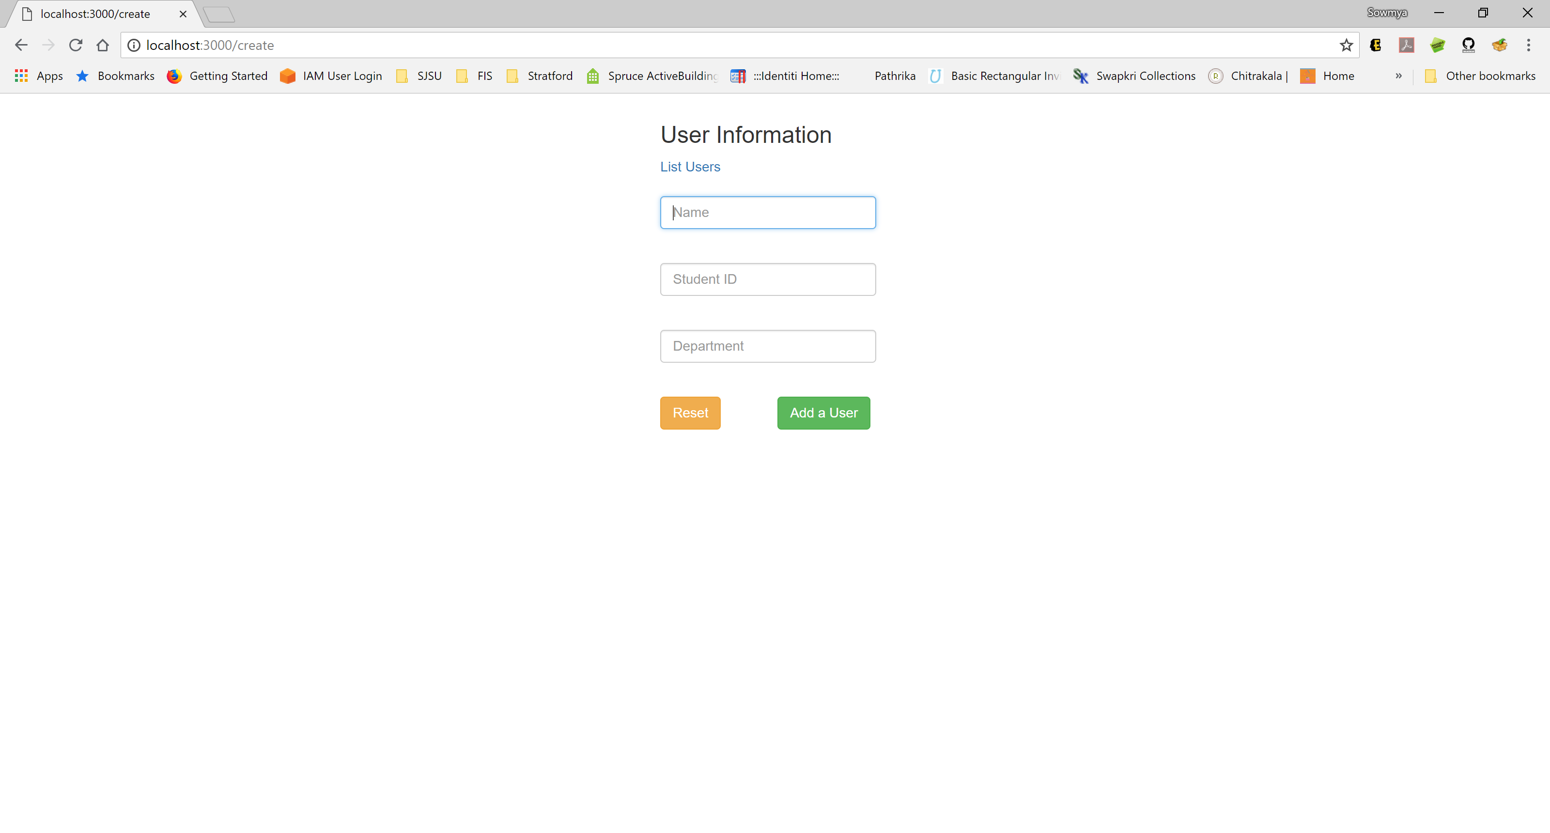This screenshot has height=833, width=1550.
Task: Open Chrome's customize menu via the three dots
Action: pos(1530,45)
